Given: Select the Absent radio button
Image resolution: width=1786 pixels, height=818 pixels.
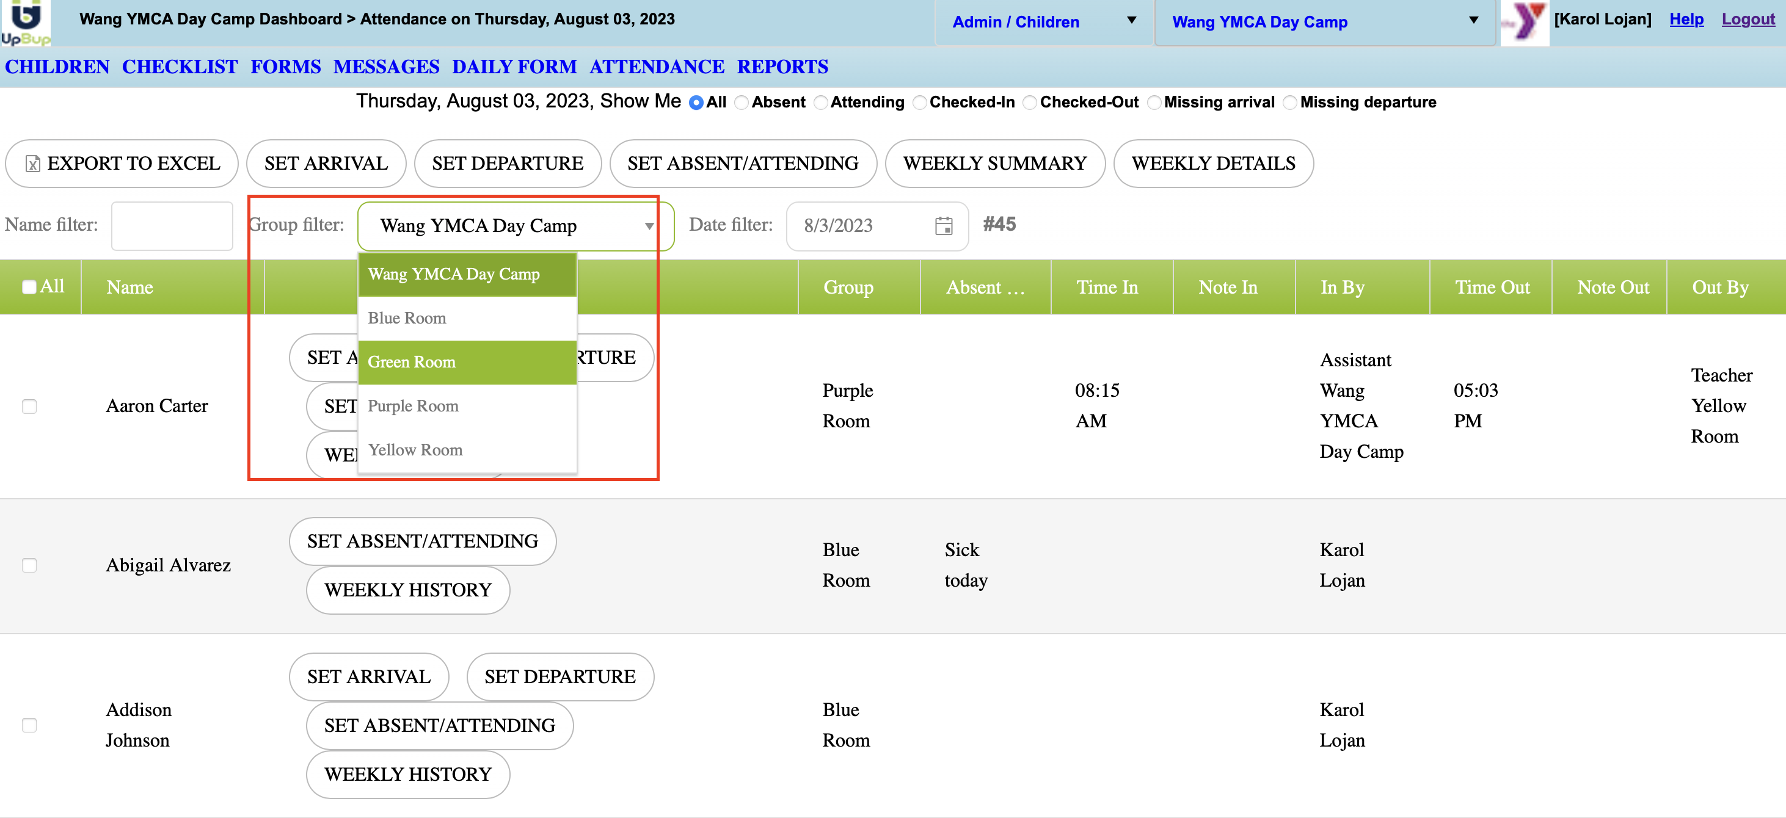Looking at the screenshot, I should click(741, 103).
